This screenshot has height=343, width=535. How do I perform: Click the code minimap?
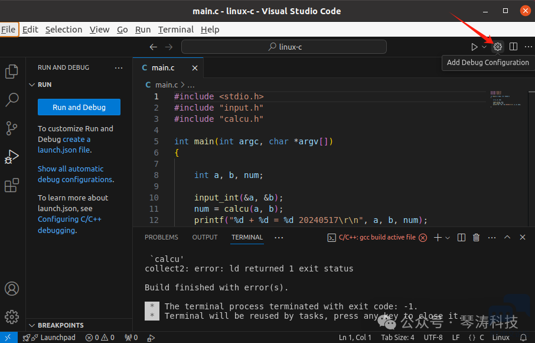506,99
